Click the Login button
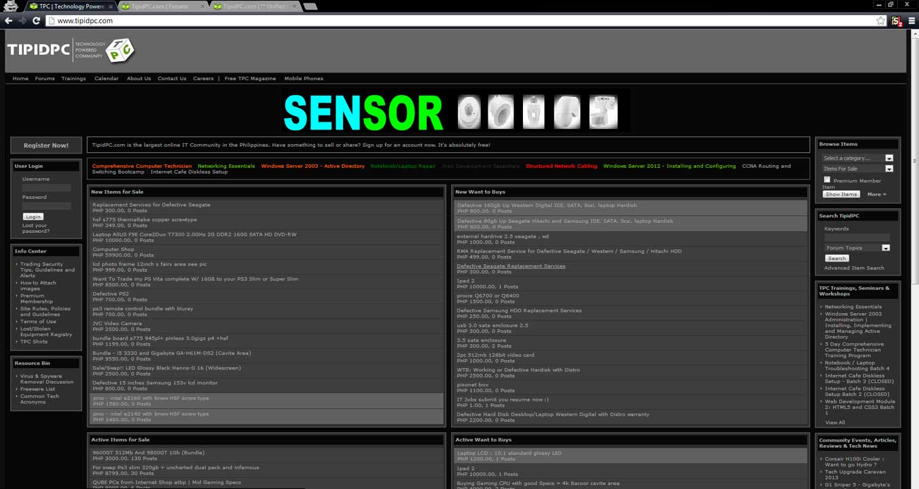 33,217
